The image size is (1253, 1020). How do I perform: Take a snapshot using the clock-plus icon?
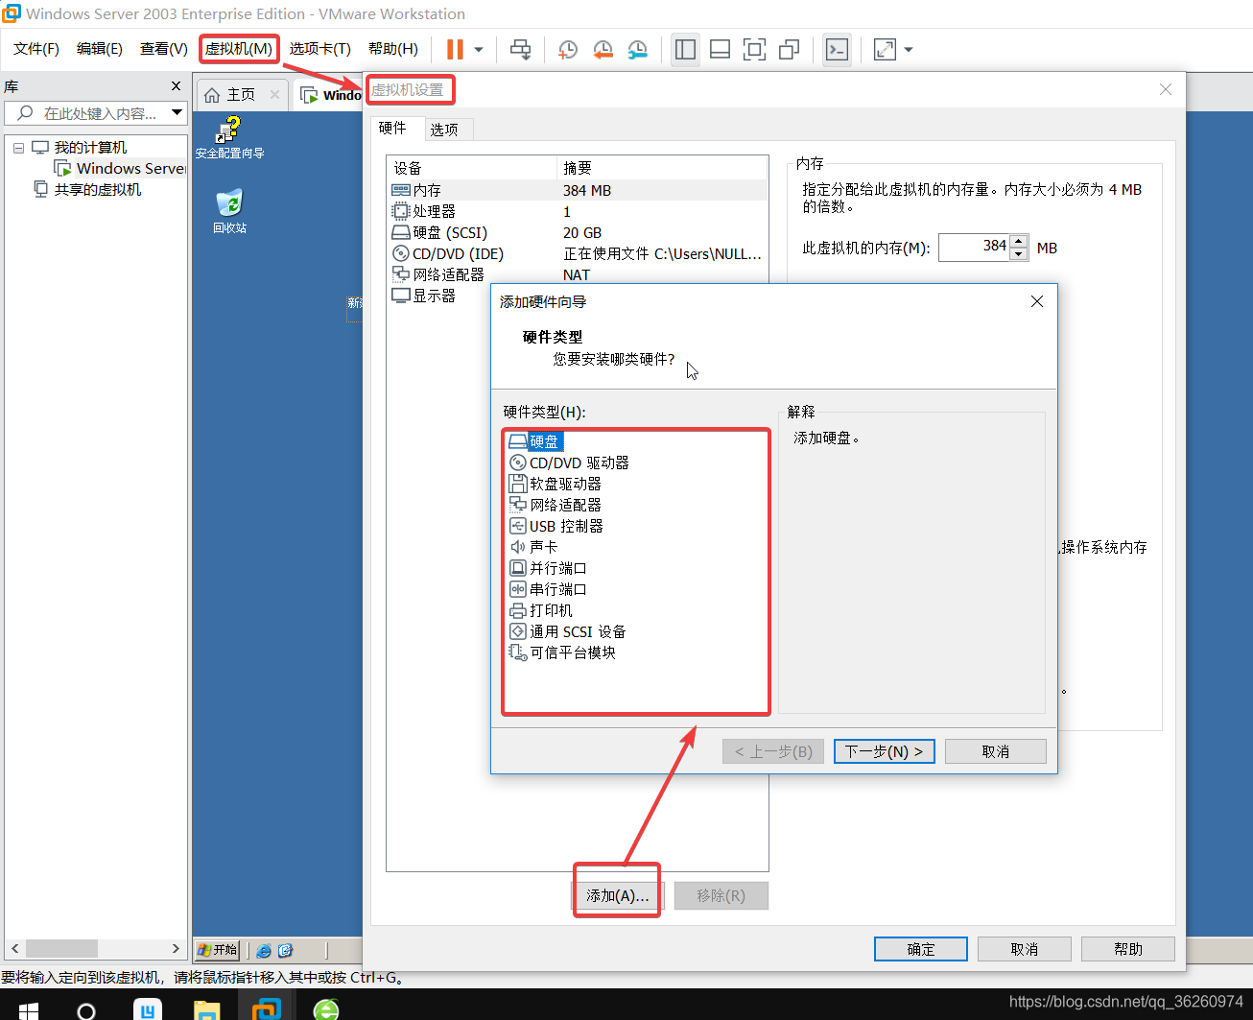(x=568, y=49)
